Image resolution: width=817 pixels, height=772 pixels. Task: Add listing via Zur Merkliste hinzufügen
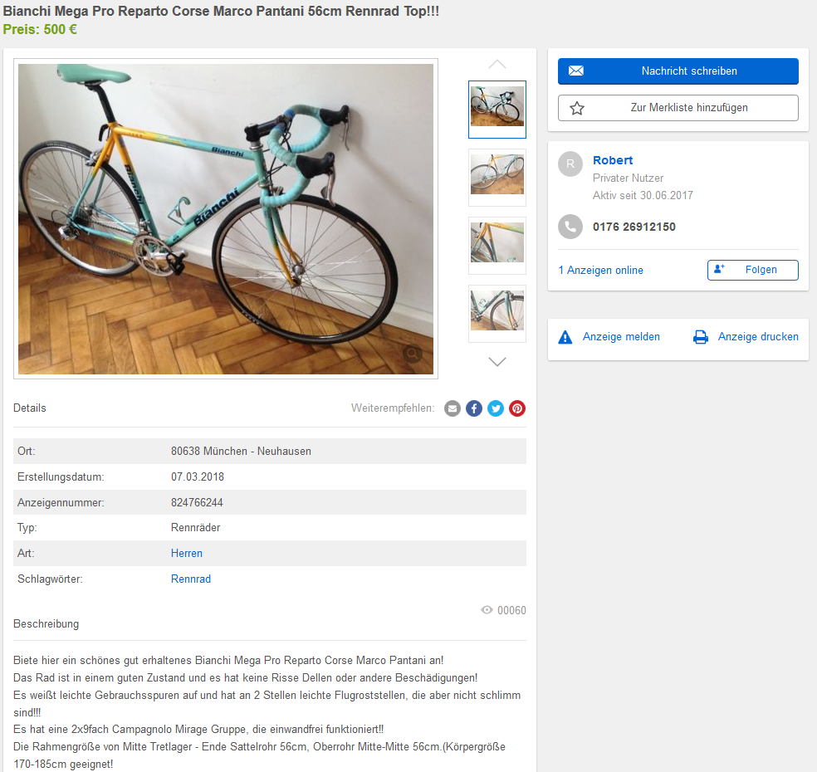click(678, 108)
